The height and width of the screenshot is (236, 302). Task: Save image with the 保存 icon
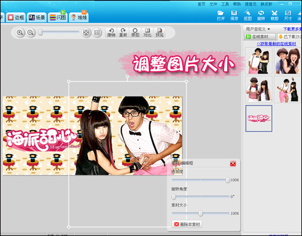coord(234,15)
